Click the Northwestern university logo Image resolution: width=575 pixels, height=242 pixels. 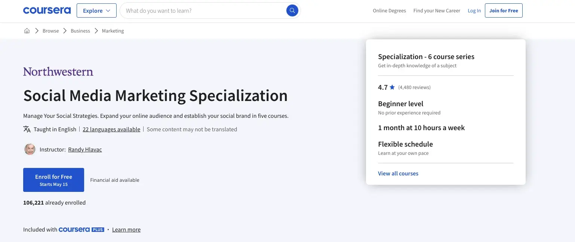tap(58, 71)
